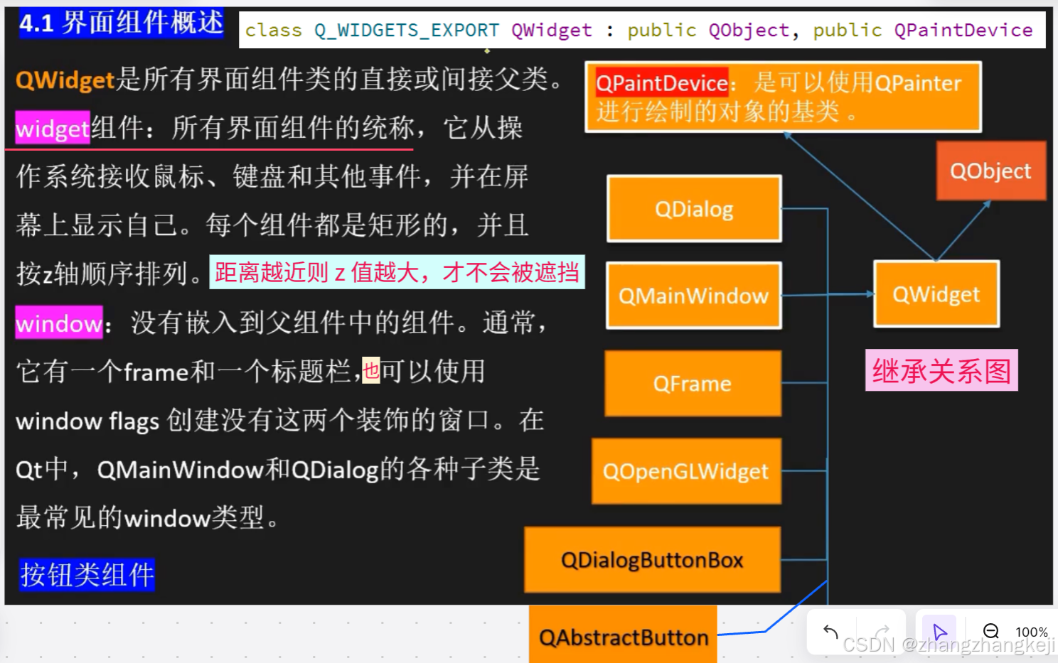The image size is (1058, 663).
Task: Select the QAbstractButton box at the bottom
Action: [x=622, y=637]
